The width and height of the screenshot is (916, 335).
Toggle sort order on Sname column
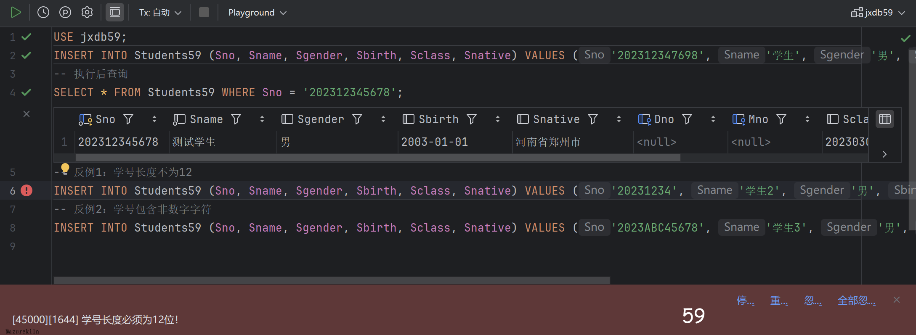click(x=262, y=119)
